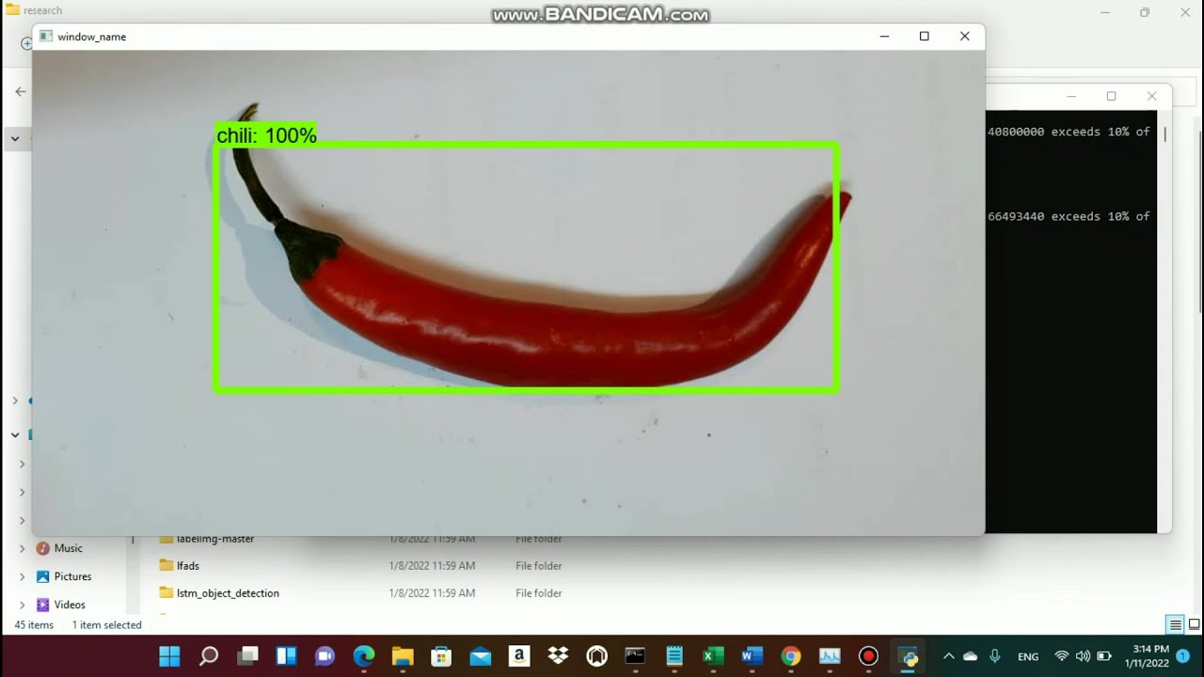Viewport: 1204px width, 677px height.
Task: Open Task View from taskbar
Action: [x=247, y=655]
